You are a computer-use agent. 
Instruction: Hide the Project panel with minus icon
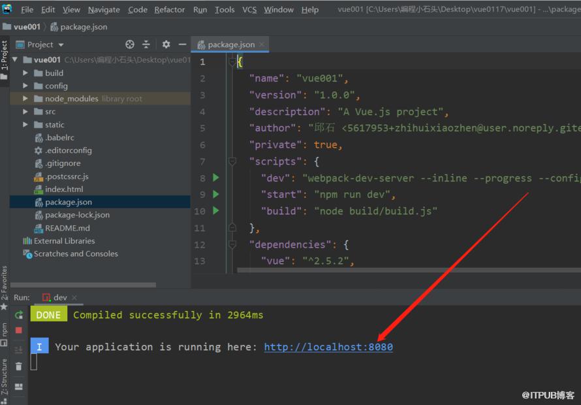(x=182, y=44)
